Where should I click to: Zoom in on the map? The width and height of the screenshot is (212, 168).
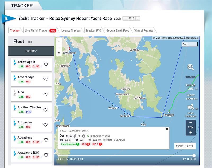pos(59,41)
